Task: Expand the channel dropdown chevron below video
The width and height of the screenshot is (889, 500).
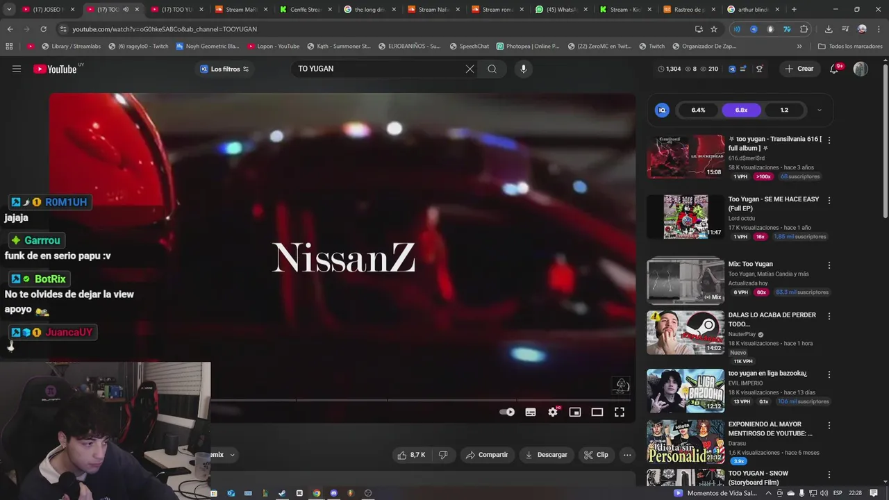Action: tap(232, 455)
